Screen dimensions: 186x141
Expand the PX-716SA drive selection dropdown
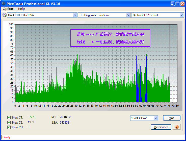click(75, 15)
